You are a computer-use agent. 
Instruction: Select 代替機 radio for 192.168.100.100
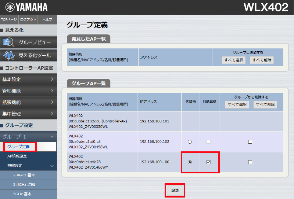190,162
